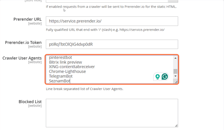Click the Grammarly G icon
This screenshot has width=224, height=130.
pos(165,77)
